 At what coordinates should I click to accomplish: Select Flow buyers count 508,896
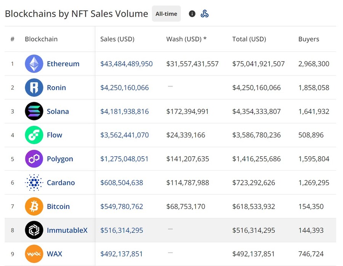tap(311, 135)
